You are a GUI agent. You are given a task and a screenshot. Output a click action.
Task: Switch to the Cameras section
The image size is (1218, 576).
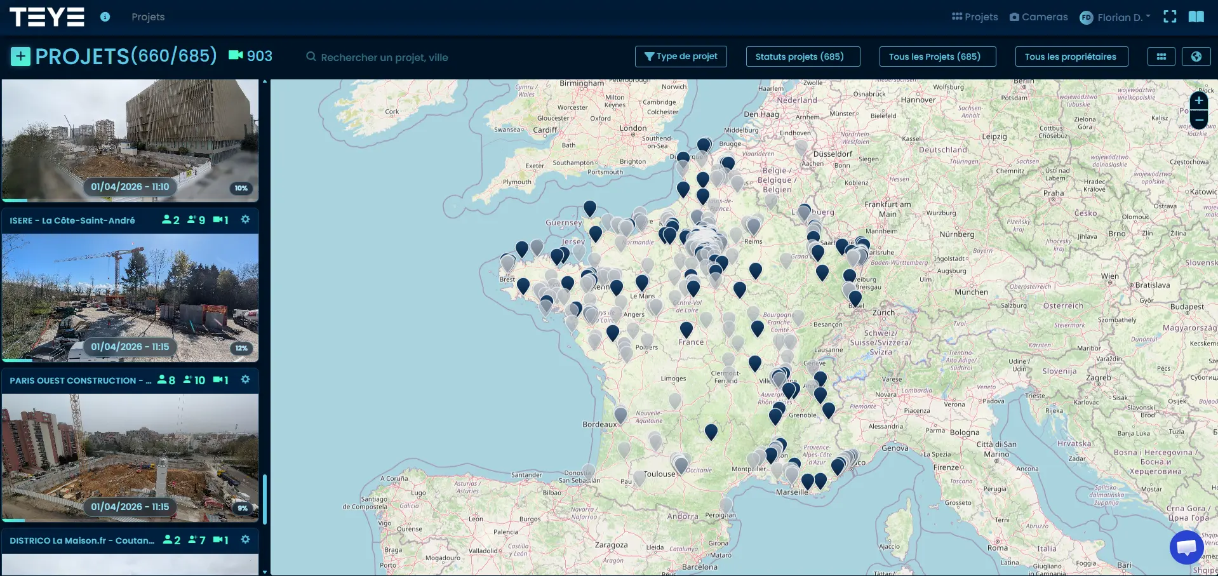click(x=1039, y=17)
